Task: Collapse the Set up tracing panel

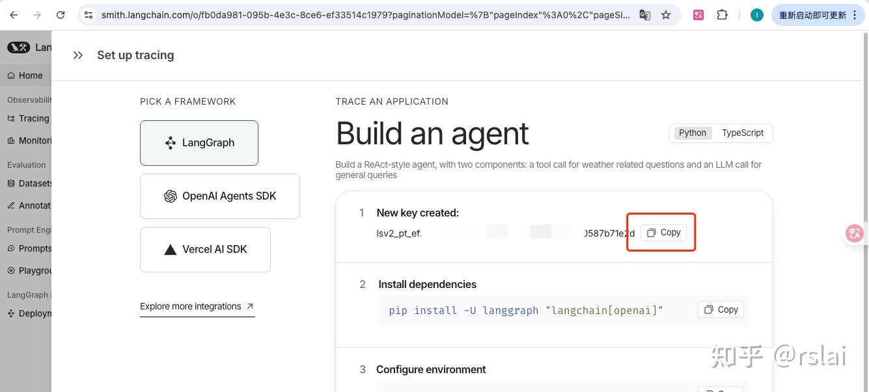Action: click(78, 55)
